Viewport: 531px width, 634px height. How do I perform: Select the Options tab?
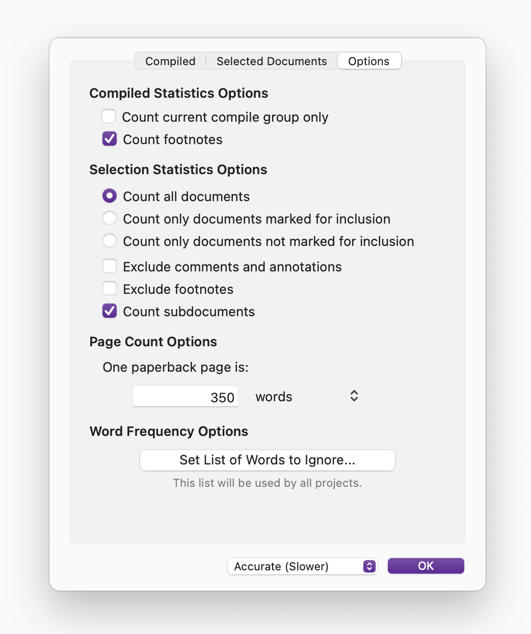[x=368, y=61]
